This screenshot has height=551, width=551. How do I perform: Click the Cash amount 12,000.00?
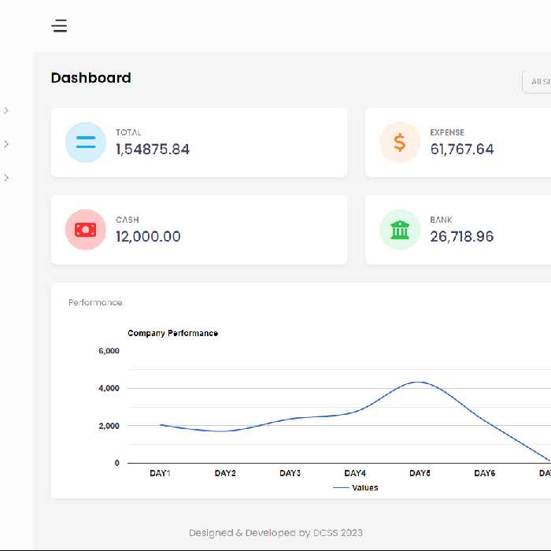coord(148,237)
